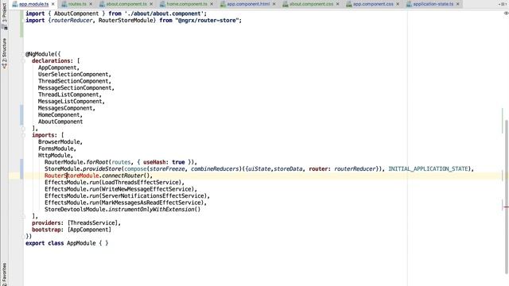This screenshot has height=286, width=509.
Task: Click on 'MessageSectionComponent,' text
Action: [76, 88]
